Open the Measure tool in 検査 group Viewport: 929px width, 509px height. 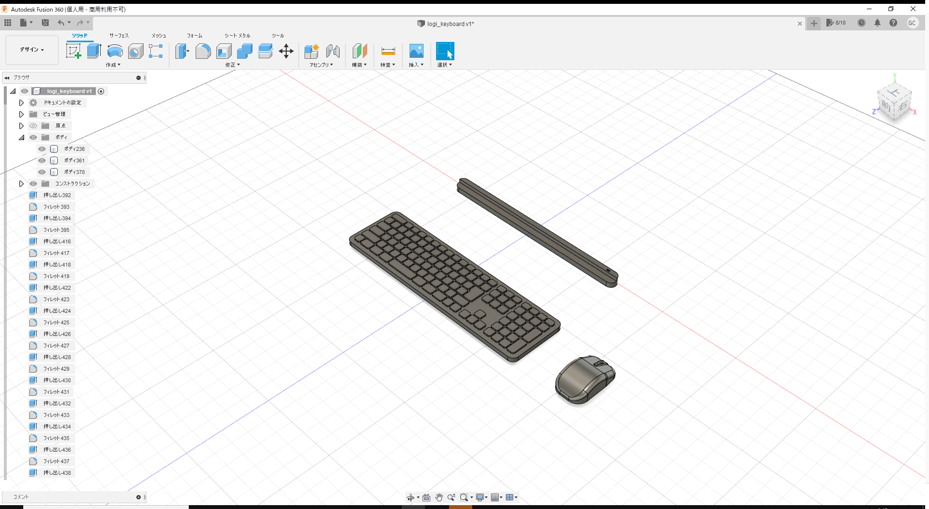[388, 51]
